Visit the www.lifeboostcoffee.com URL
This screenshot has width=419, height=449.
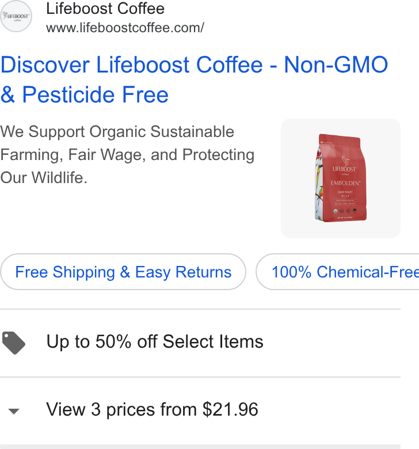coord(125,28)
